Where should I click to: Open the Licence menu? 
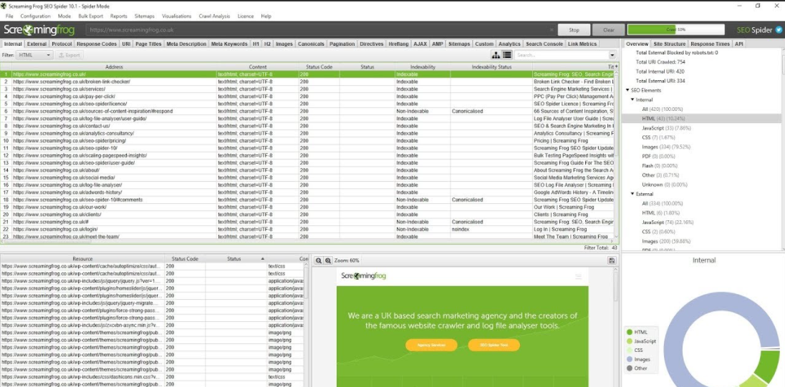point(245,16)
